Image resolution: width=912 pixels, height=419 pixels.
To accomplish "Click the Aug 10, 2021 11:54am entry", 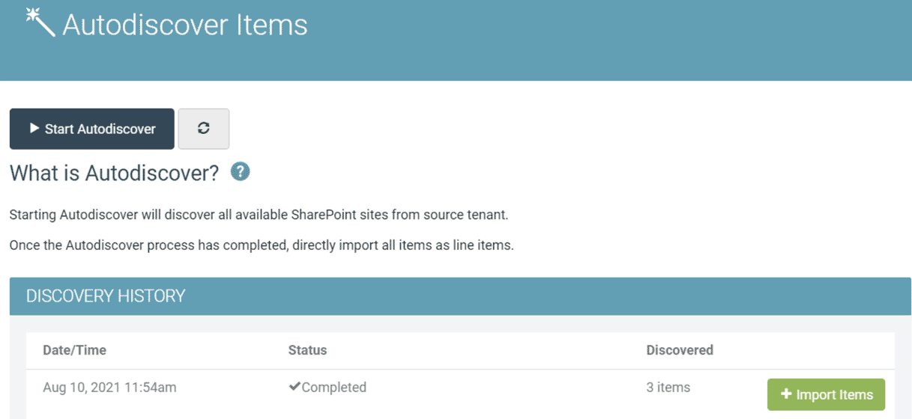I will click(x=109, y=387).
